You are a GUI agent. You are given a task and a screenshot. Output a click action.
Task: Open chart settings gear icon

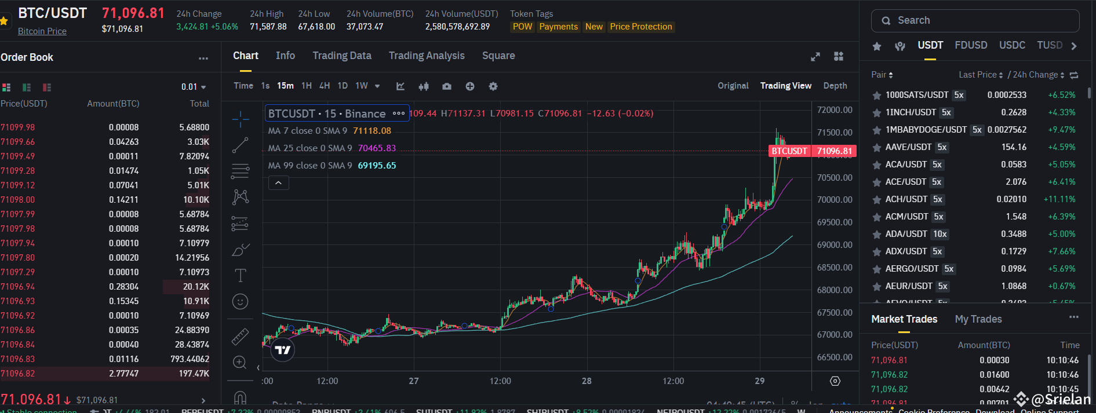tap(493, 86)
